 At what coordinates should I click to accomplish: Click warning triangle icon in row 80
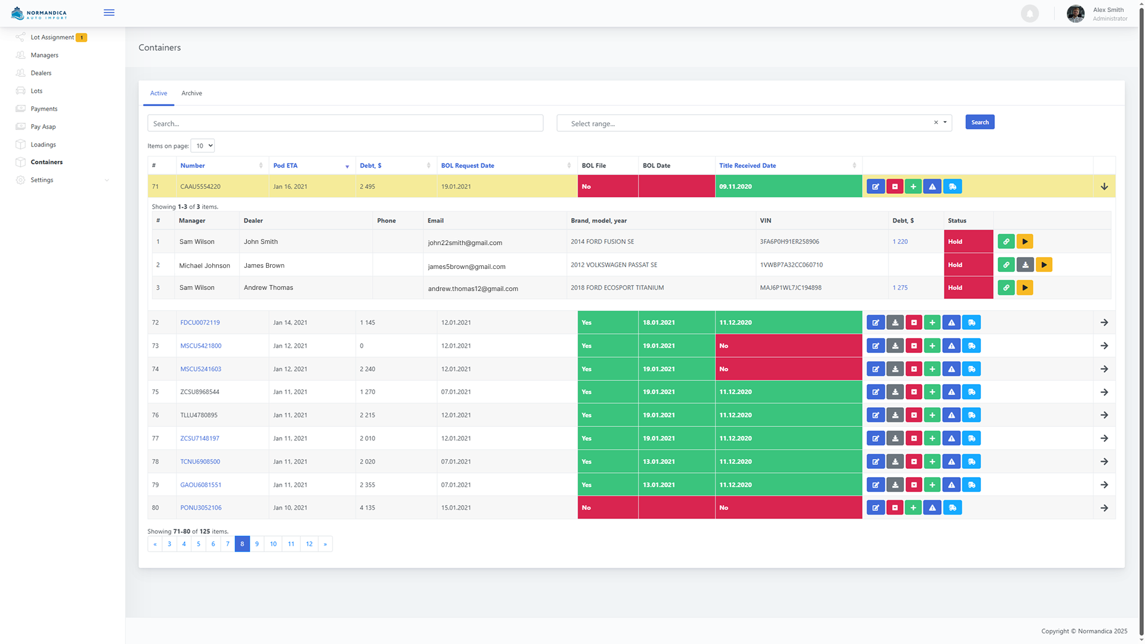pos(932,508)
